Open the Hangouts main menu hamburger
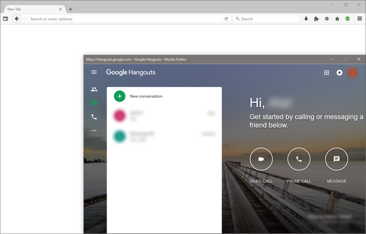Image resolution: width=366 pixels, height=234 pixels. click(x=94, y=72)
